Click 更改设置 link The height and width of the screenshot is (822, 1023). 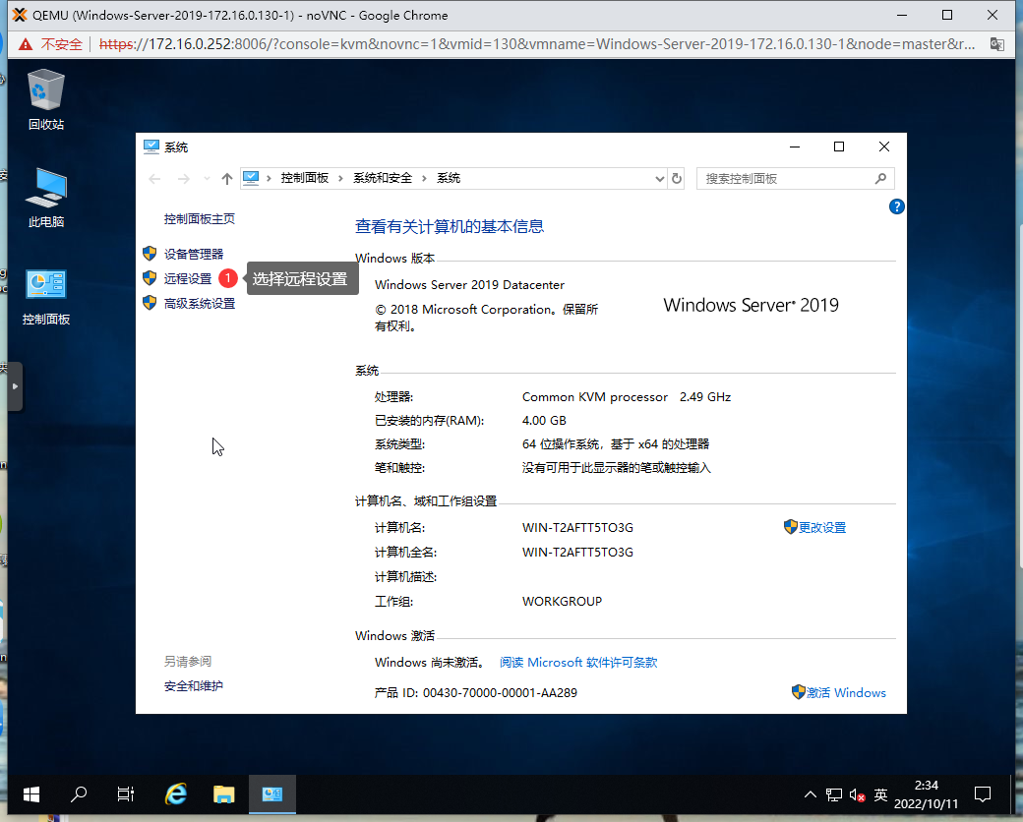coord(822,527)
